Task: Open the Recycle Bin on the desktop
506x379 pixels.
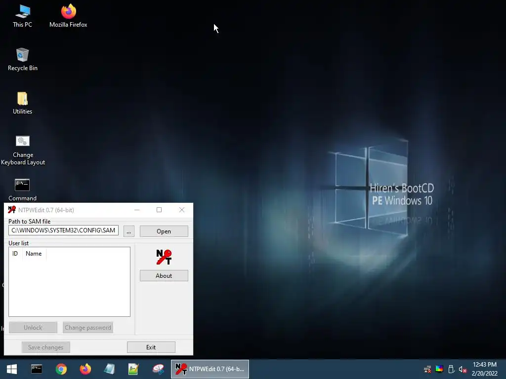Action: click(x=22, y=60)
